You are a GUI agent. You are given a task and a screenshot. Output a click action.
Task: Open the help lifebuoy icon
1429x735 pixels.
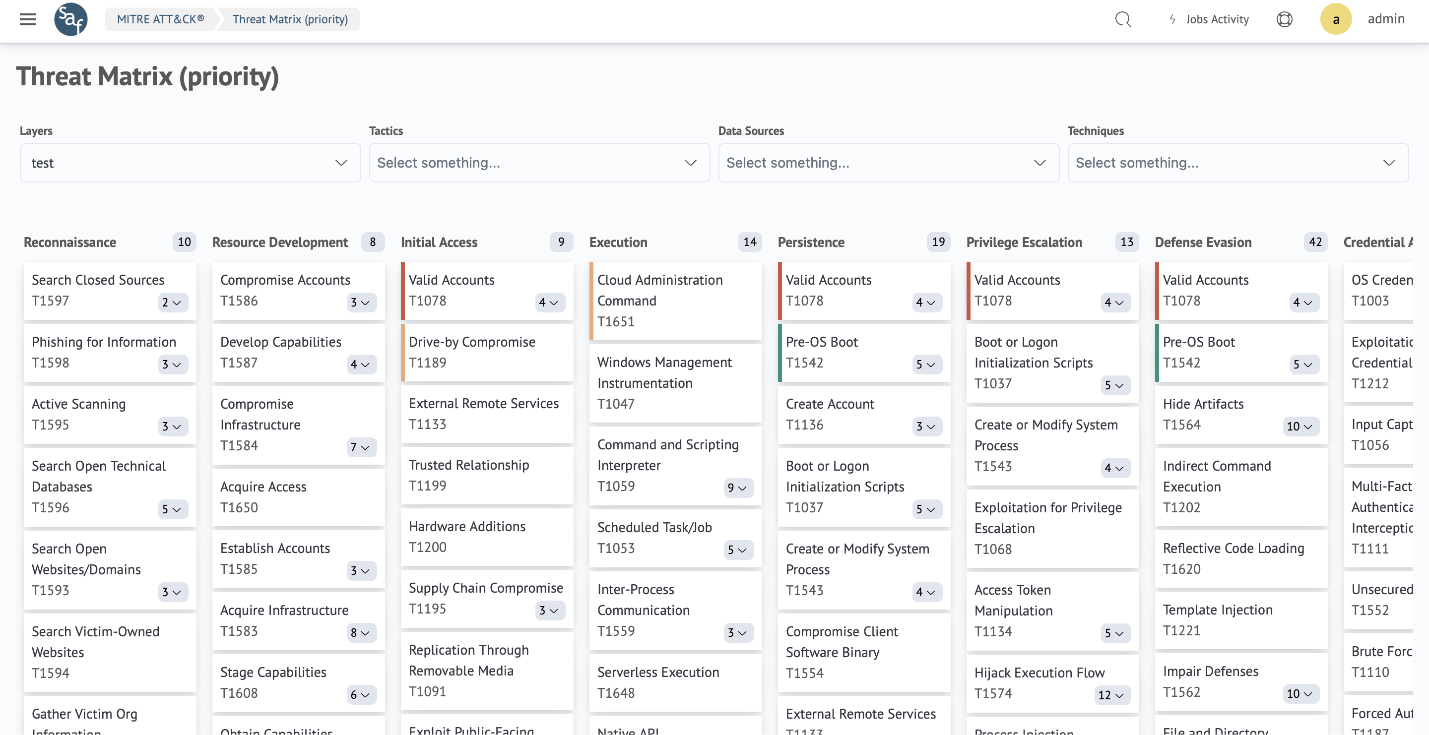tap(1284, 19)
